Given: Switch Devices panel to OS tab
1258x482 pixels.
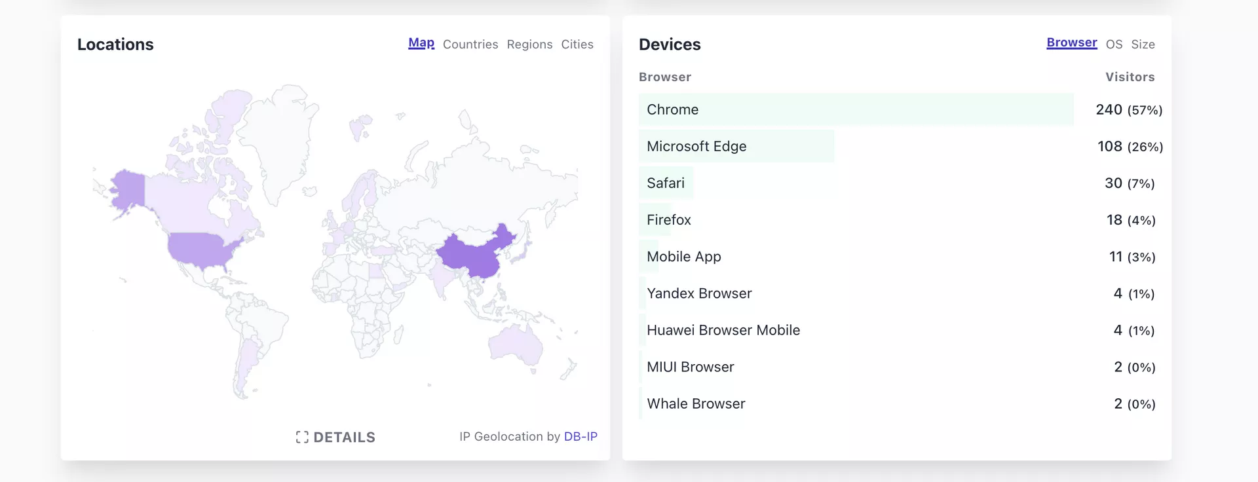Looking at the screenshot, I should 1114,45.
